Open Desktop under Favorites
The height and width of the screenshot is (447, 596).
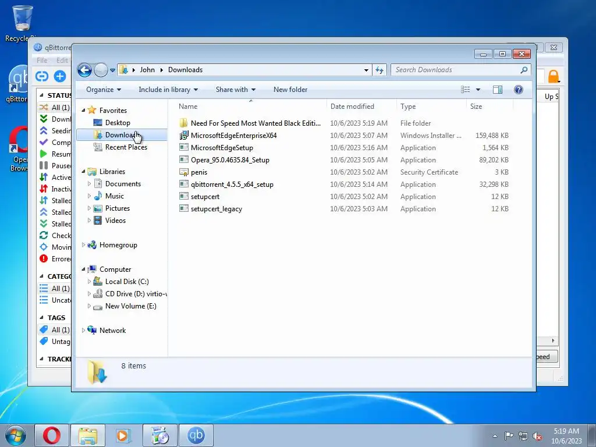point(118,123)
